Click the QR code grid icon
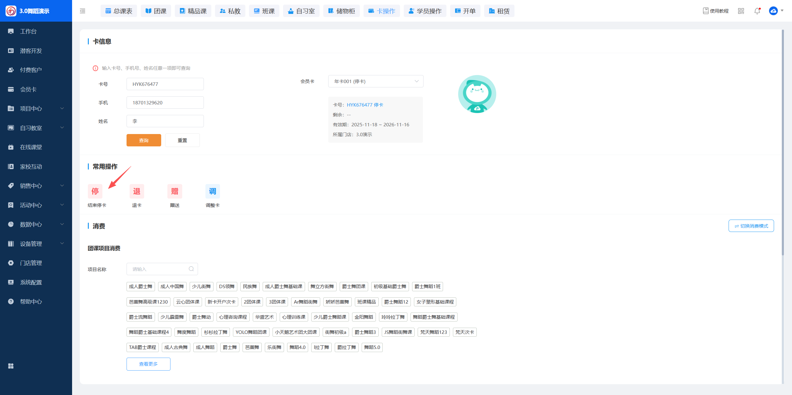Viewport: 792px width, 395px height. pyautogui.click(x=741, y=11)
